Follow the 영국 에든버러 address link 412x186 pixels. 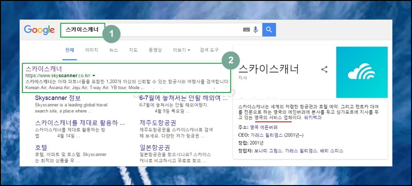[263, 127]
